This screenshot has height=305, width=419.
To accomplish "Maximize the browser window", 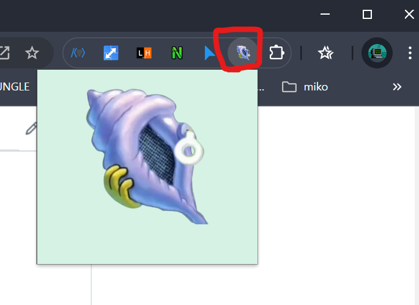I will (367, 14).
